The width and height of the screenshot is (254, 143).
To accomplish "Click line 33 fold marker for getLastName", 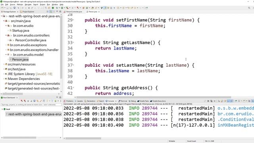I will [x=73, y=43].
